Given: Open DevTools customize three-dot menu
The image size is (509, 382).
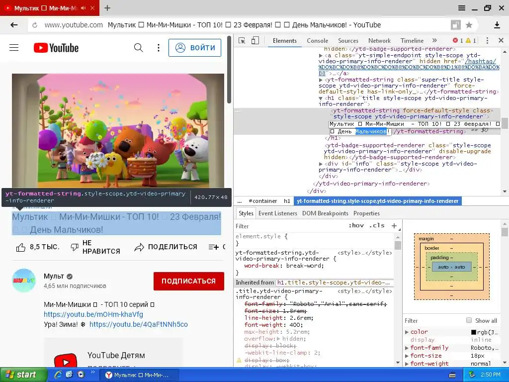Looking at the screenshot, I should pyautogui.click(x=487, y=41).
